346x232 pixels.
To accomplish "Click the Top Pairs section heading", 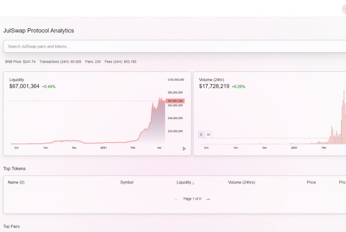I will pos(12,226).
